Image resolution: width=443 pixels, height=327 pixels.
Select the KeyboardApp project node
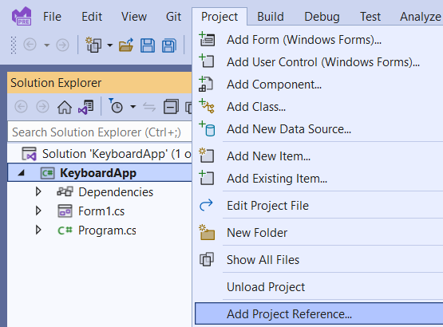(x=100, y=172)
